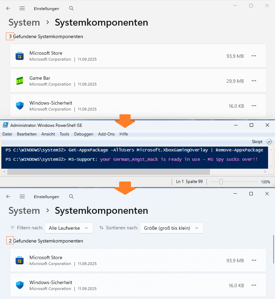The image size is (275, 299).
Task: Click the Game Bar app icon
Action: point(19,81)
